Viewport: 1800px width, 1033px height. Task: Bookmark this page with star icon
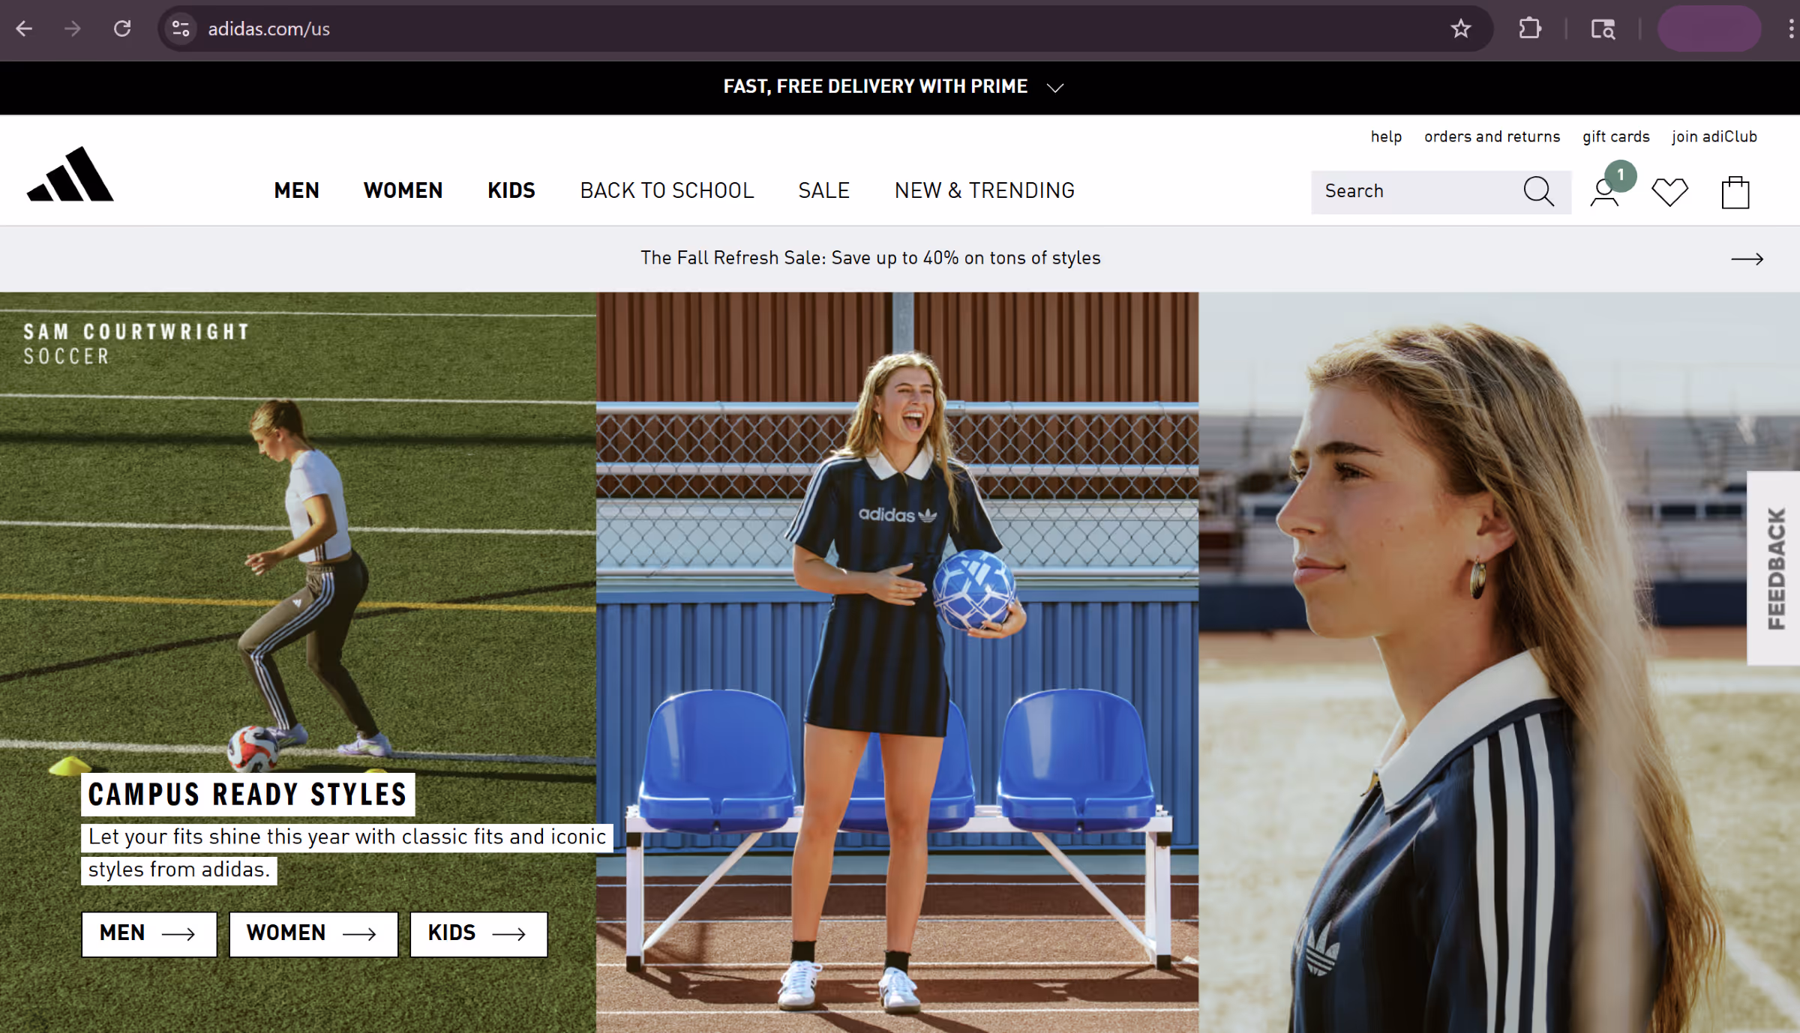1460,29
